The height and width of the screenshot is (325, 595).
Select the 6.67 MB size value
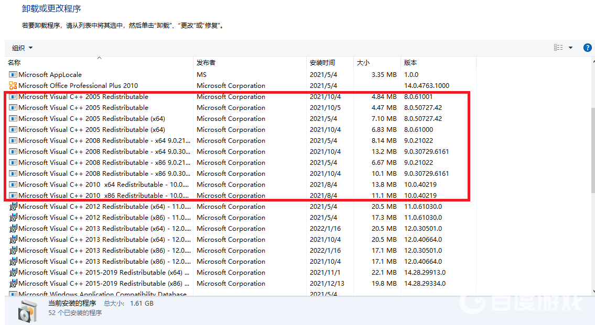(x=384, y=162)
